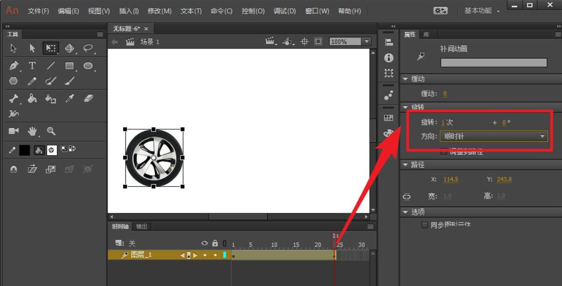Select the Text tool
562x286 pixels.
32,66
